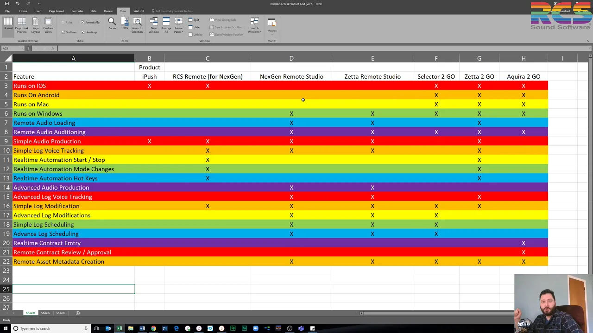Add a new sheet with plus icon
The image size is (593, 333).
coord(78,313)
